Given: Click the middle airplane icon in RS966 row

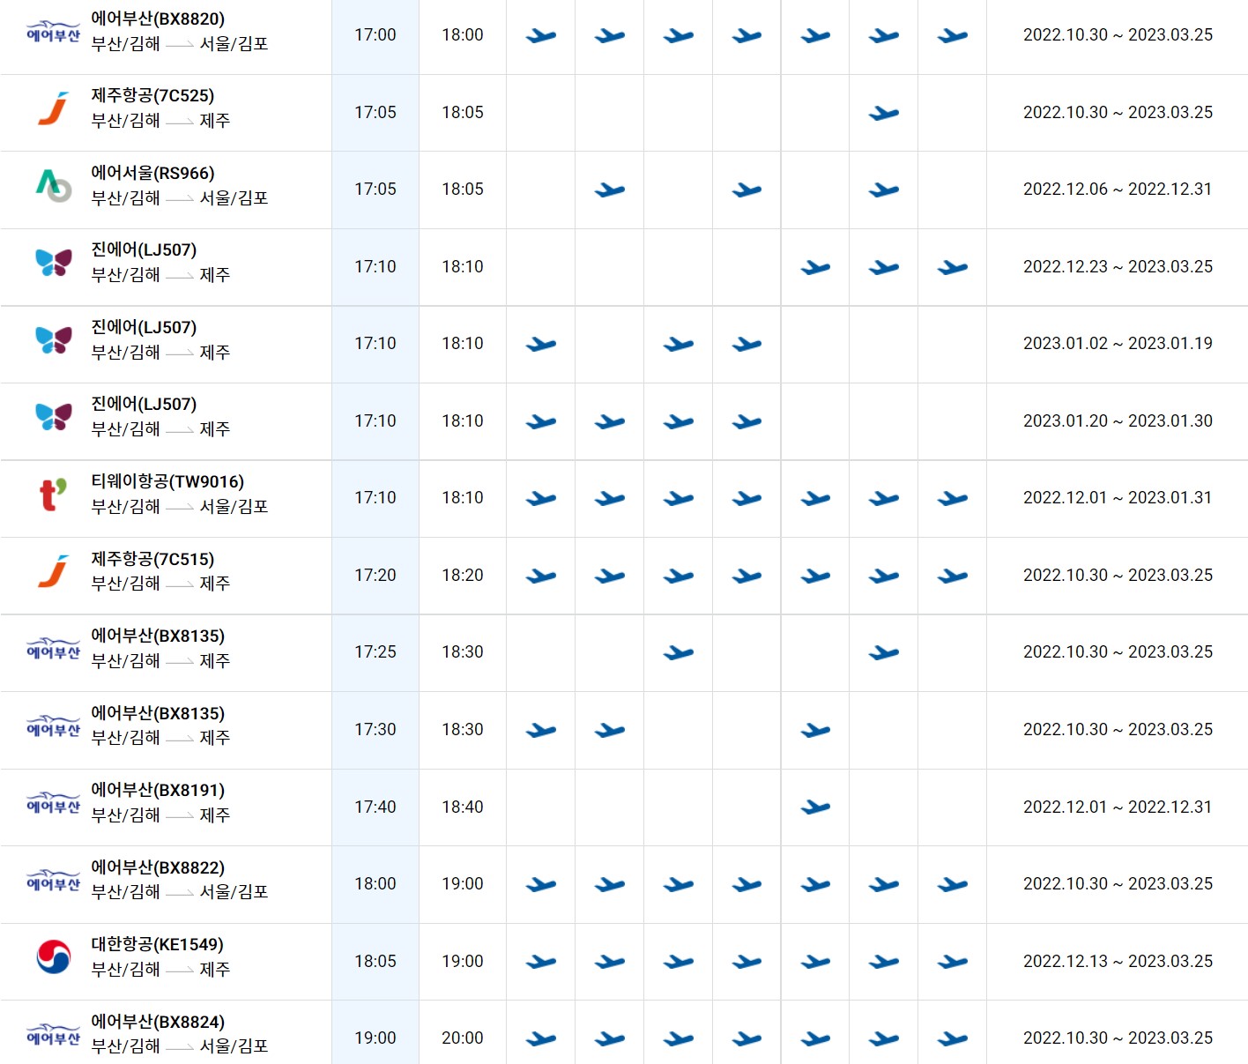Looking at the screenshot, I should click(x=747, y=190).
